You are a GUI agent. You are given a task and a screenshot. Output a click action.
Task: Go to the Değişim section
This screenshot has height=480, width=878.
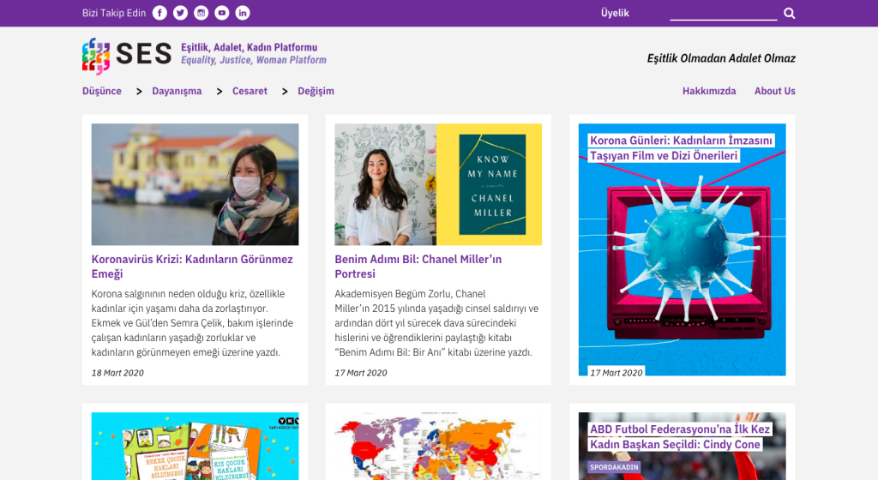(x=316, y=91)
